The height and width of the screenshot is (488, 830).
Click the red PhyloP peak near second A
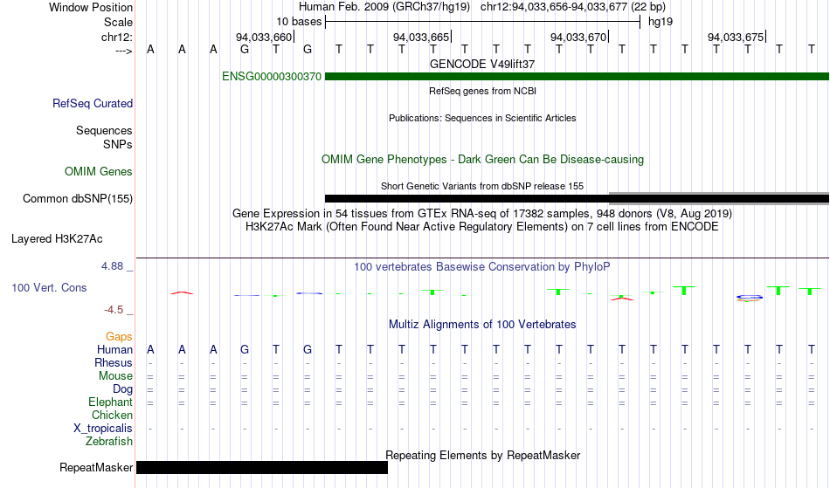point(182,292)
